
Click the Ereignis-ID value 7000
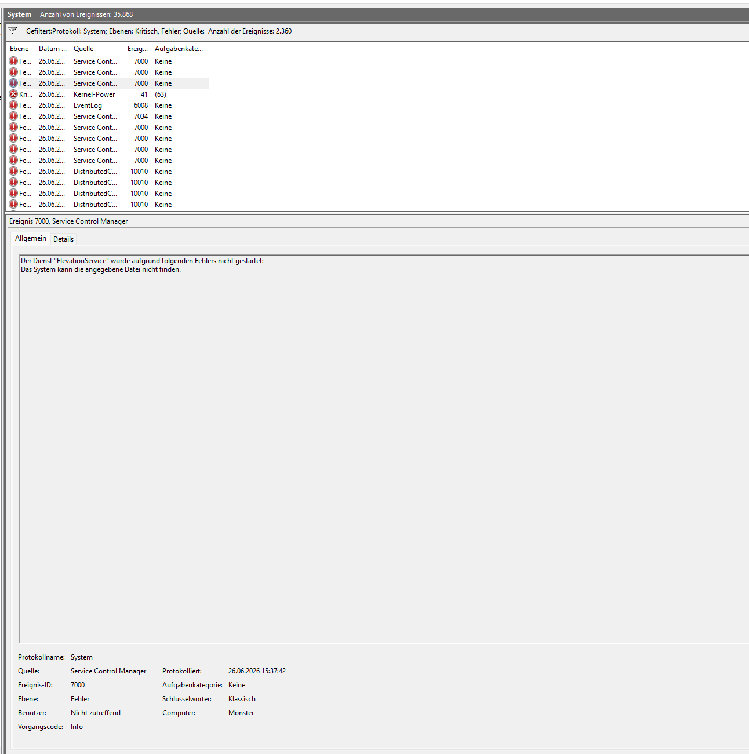[78, 684]
